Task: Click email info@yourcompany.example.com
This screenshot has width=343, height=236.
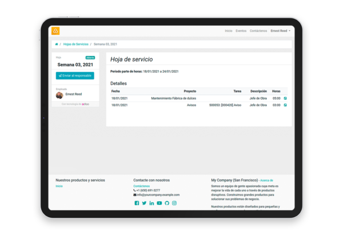Action: pyautogui.click(x=158, y=195)
